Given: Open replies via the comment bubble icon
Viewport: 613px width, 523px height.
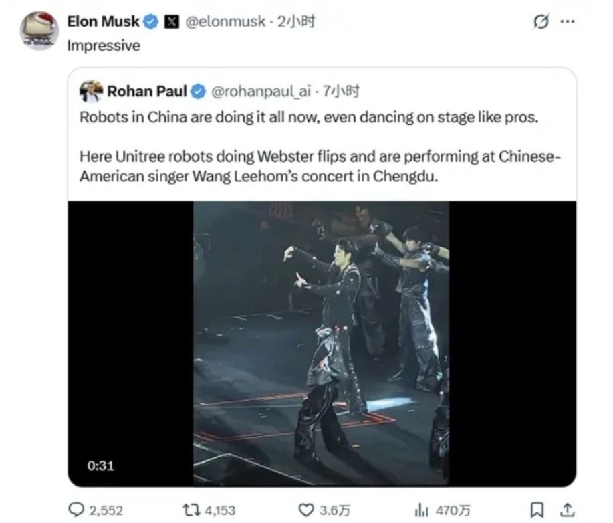Looking at the screenshot, I should coord(79,510).
